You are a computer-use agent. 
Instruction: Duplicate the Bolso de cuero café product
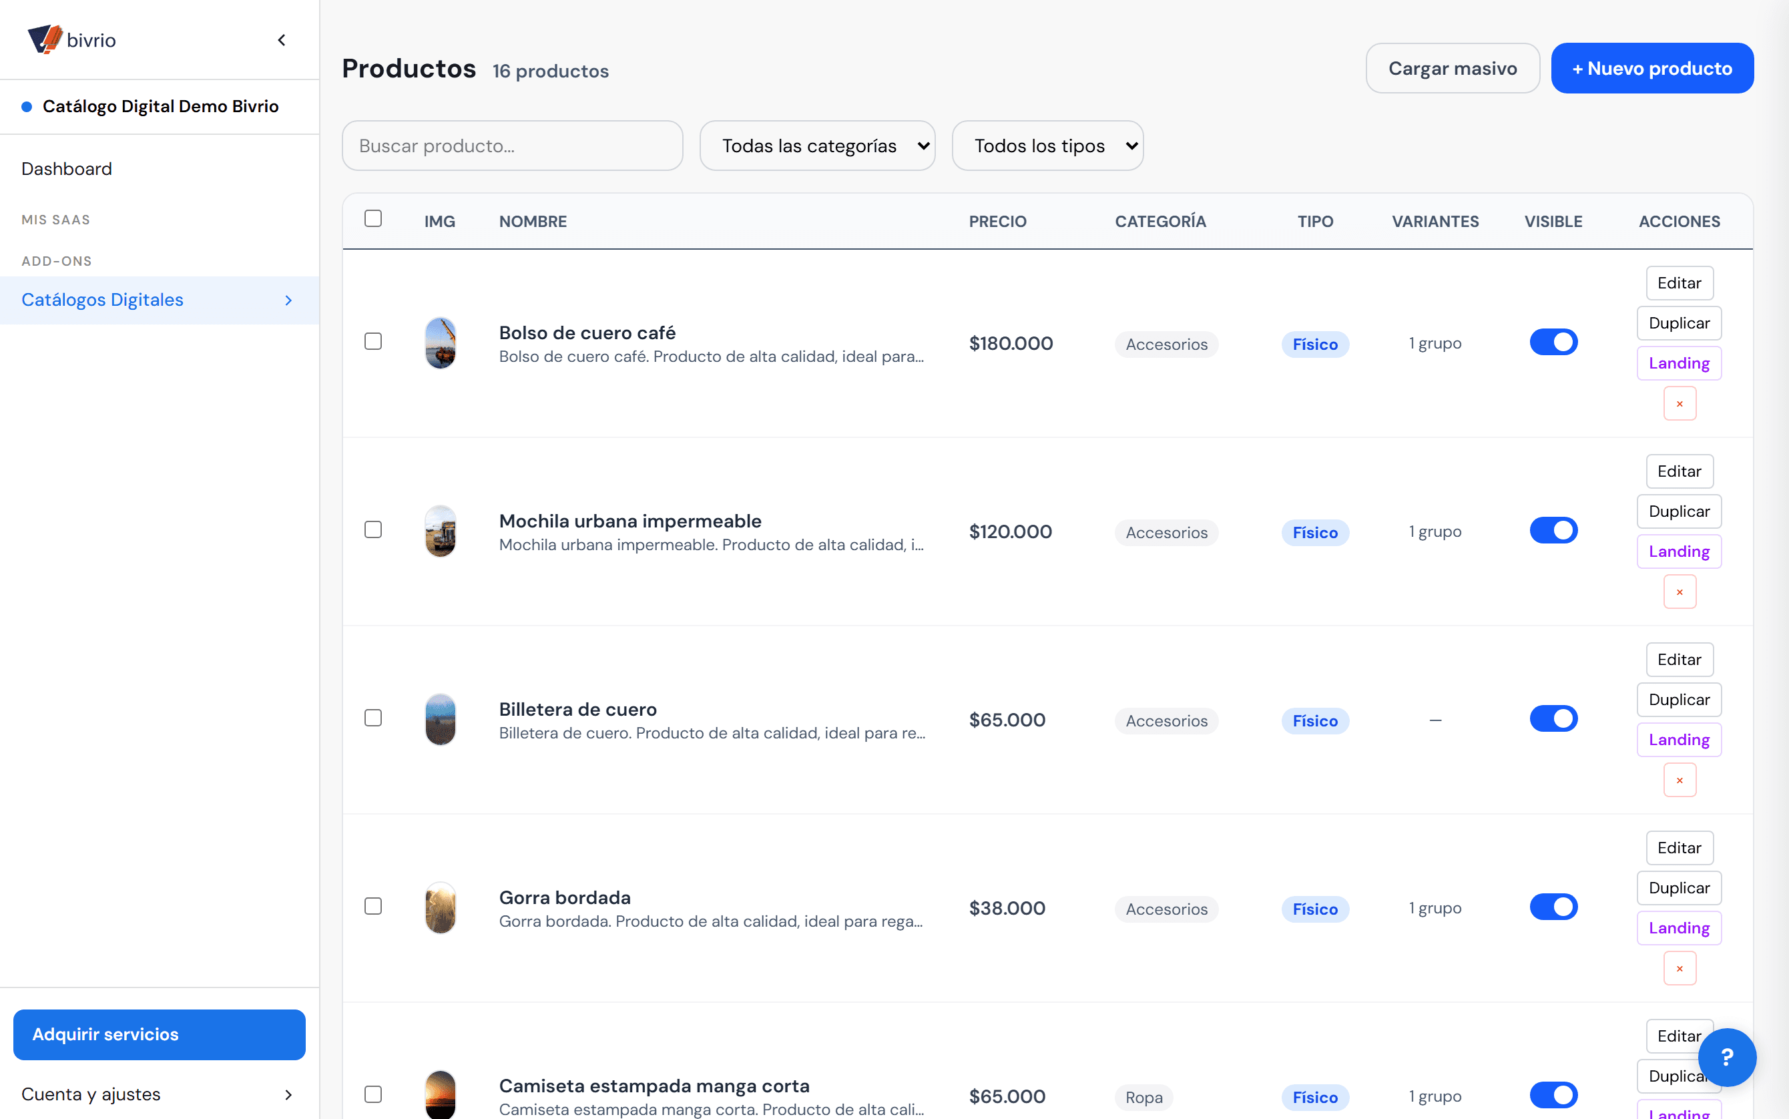1680,322
